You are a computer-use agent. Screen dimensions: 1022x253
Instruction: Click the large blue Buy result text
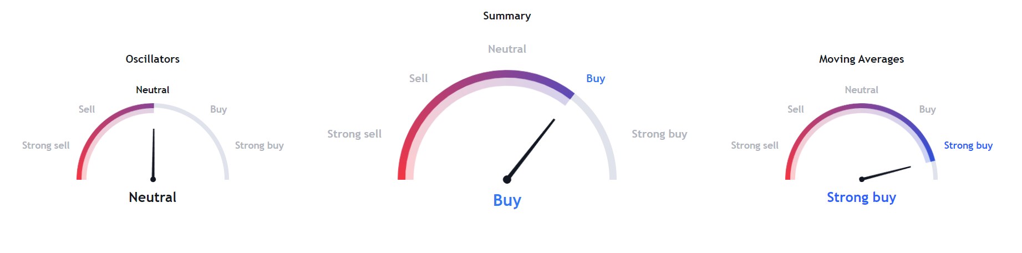[507, 200]
